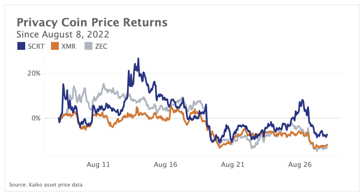Viewport: 364px width, 196px height.
Task: Toggle the ZEC series legend label
Action: (101, 46)
